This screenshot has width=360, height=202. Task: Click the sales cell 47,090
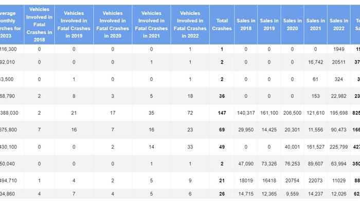[246, 164]
